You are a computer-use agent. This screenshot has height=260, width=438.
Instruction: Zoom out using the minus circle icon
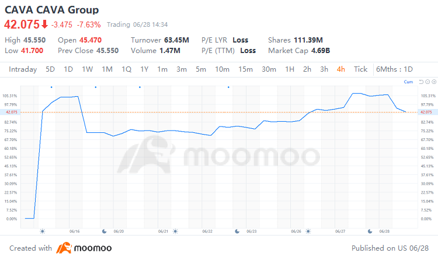tap(427, 82)
